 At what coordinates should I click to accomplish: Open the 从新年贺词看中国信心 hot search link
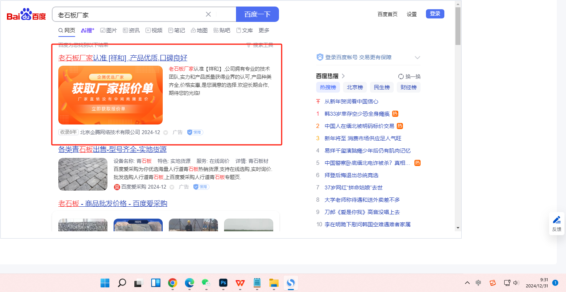[x=351, y=101]
